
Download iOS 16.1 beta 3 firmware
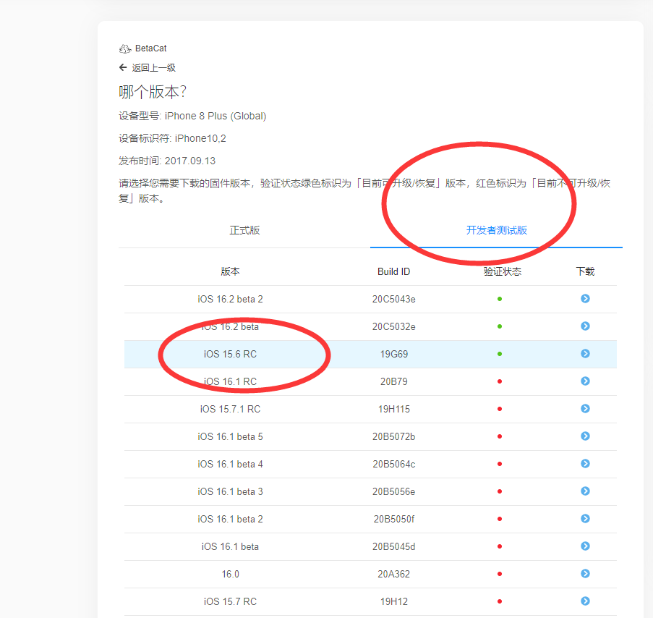pyautogui.click(x=585, y=491)
